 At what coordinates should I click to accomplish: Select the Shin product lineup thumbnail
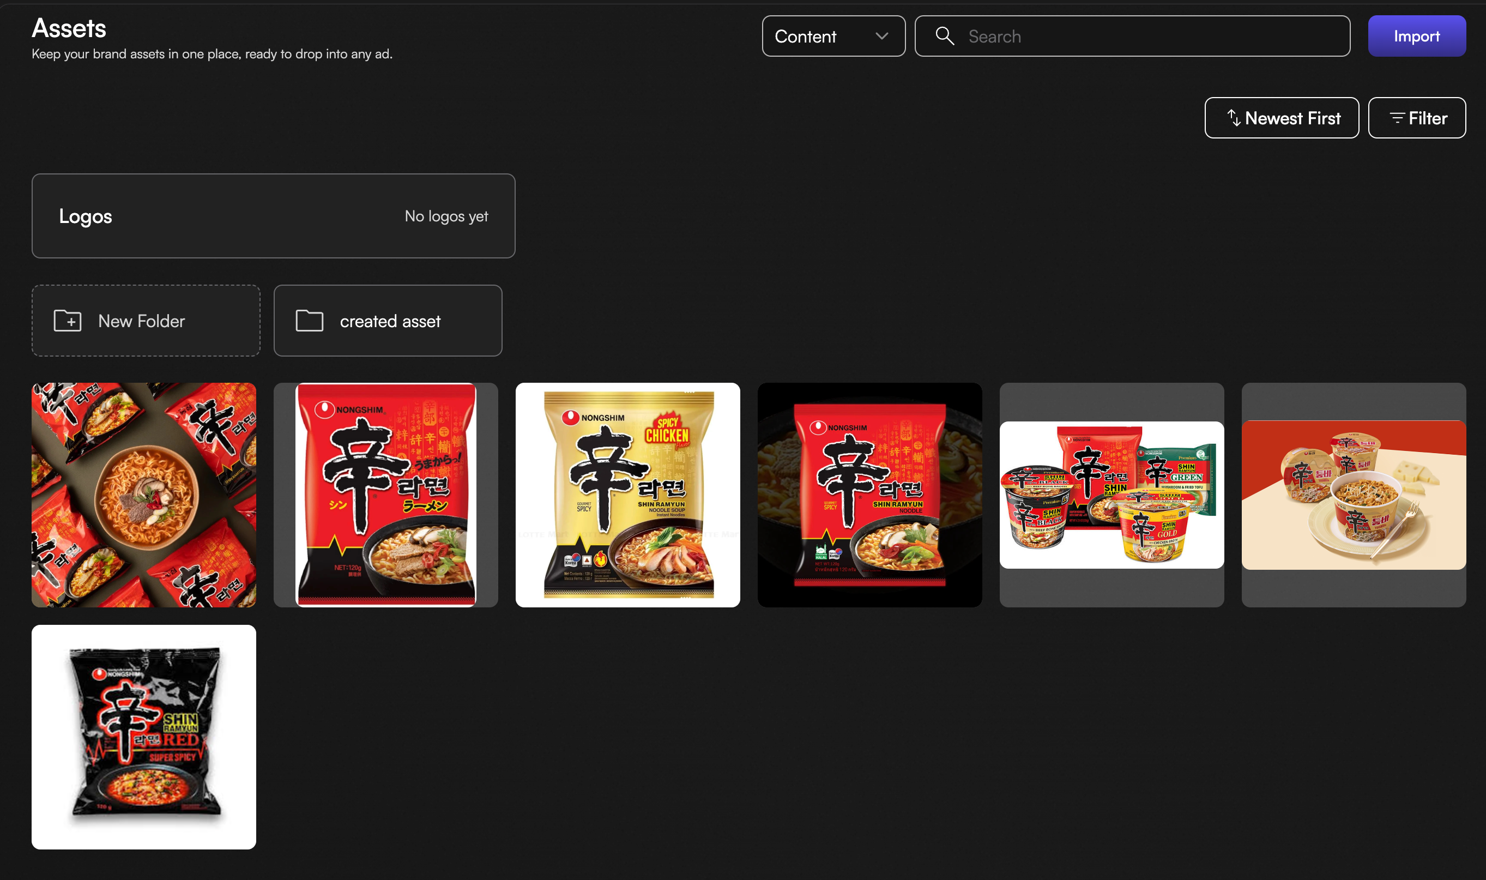click(x=1112, y=495)
